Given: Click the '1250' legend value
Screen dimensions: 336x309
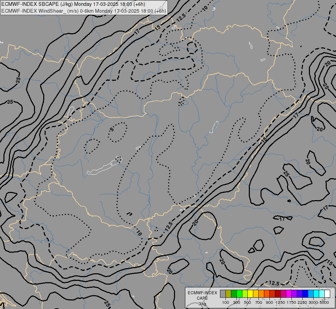Looking at the screenshot, I should pos(280,302).
